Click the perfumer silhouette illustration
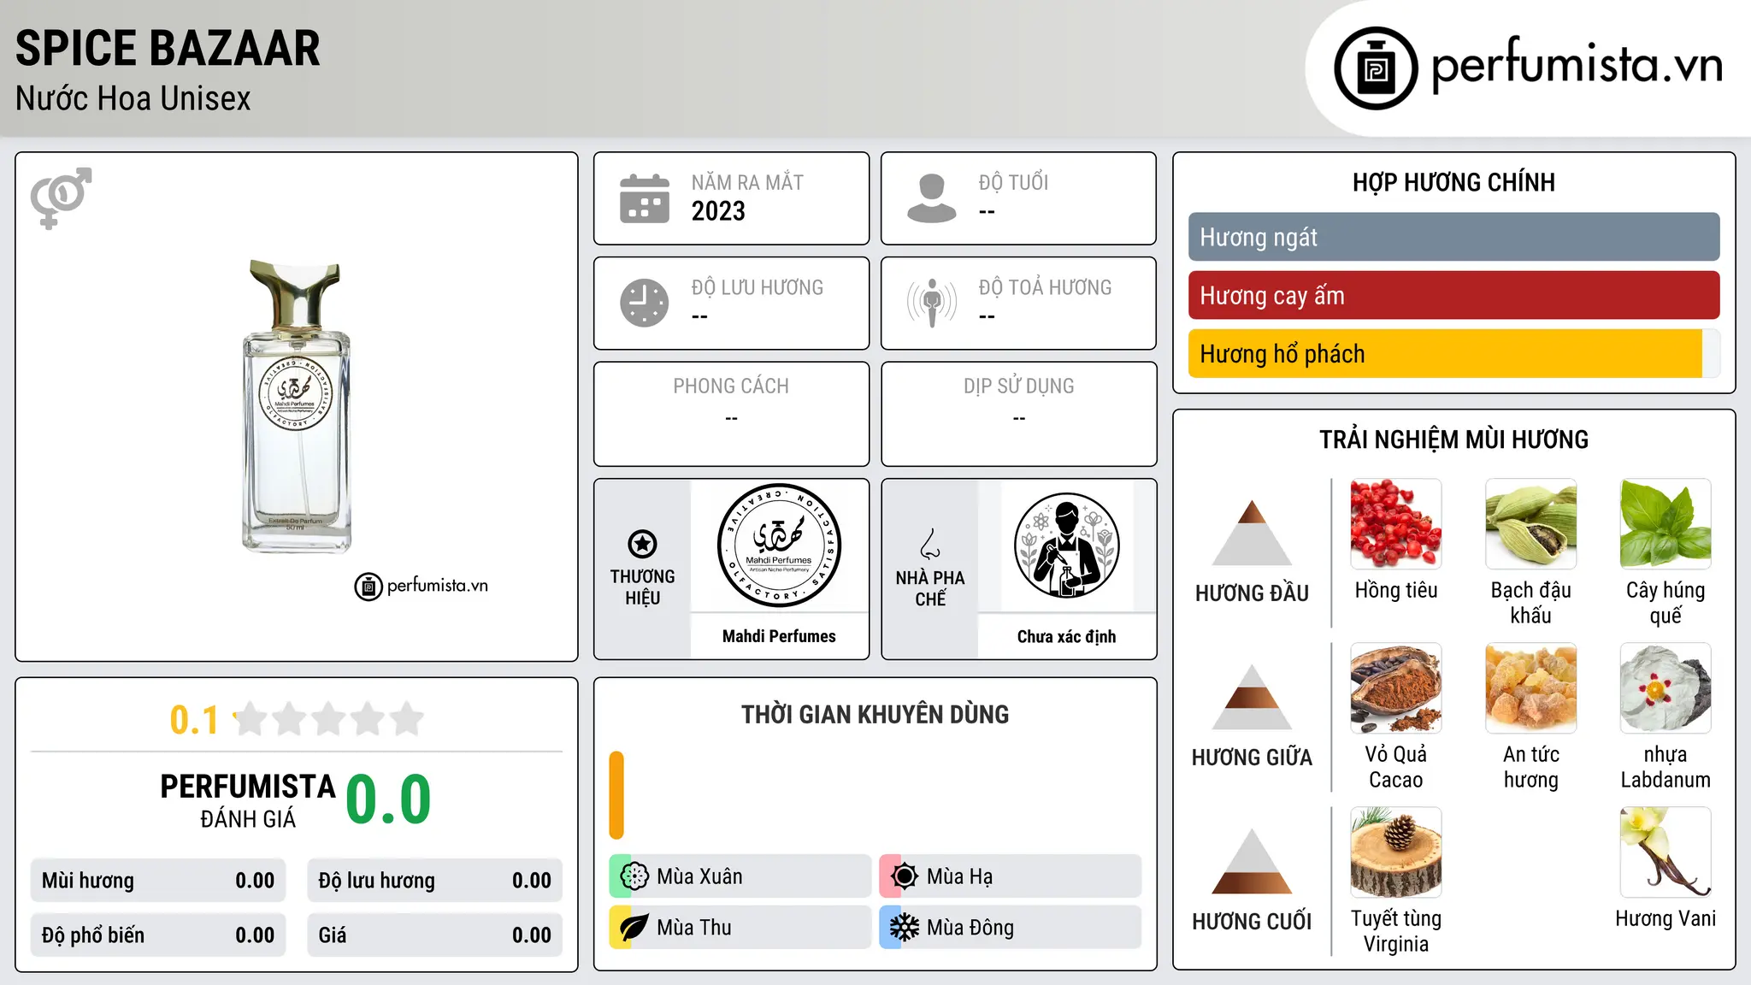 coord(1066,546)
